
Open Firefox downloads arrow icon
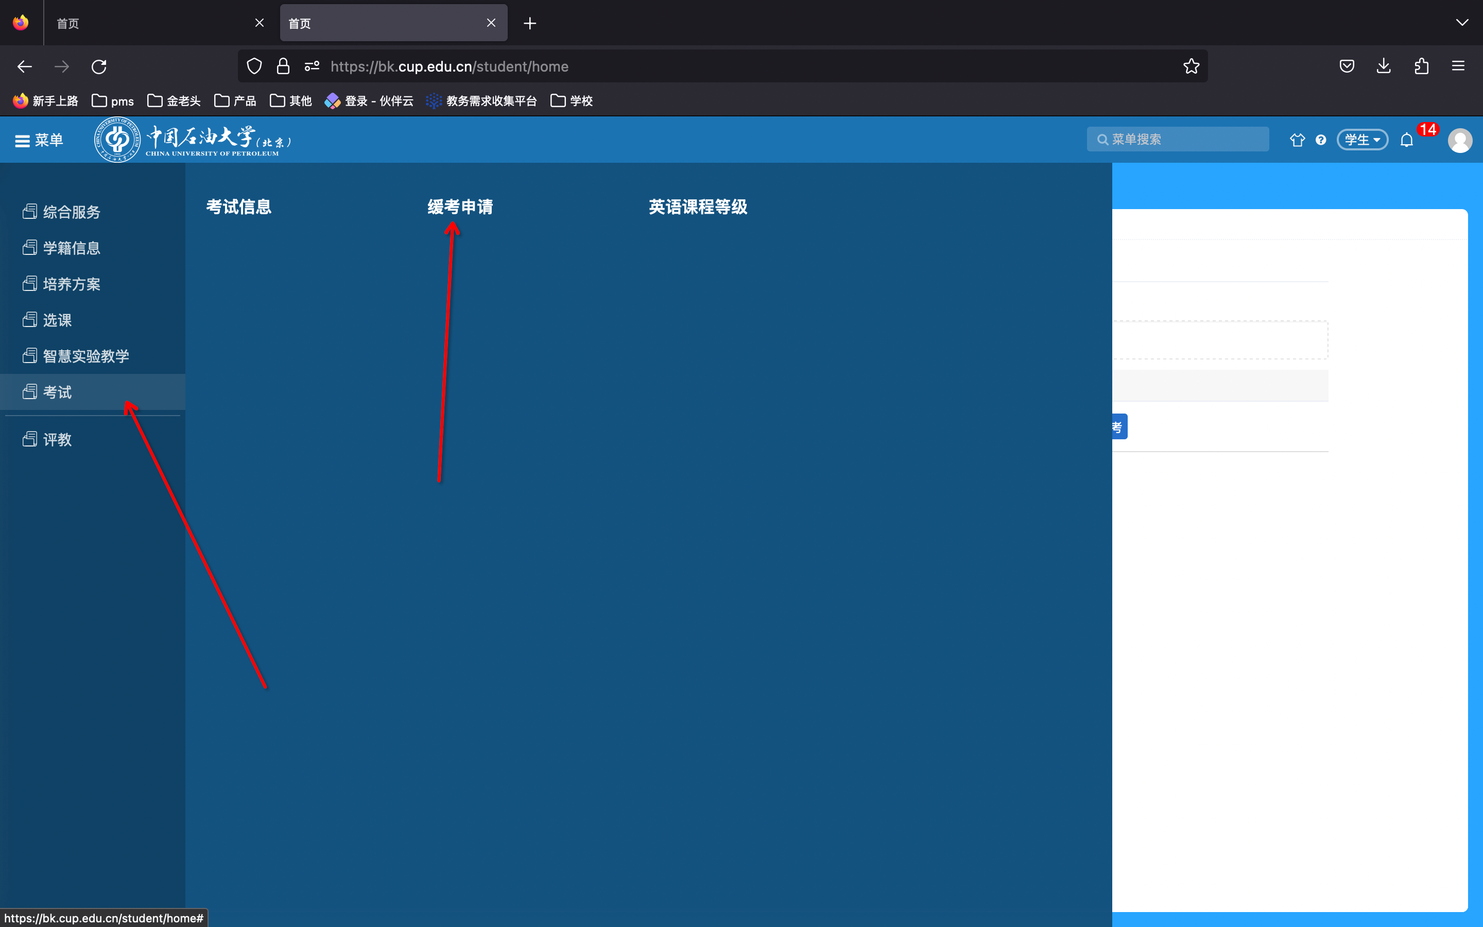click(1383, 66)
